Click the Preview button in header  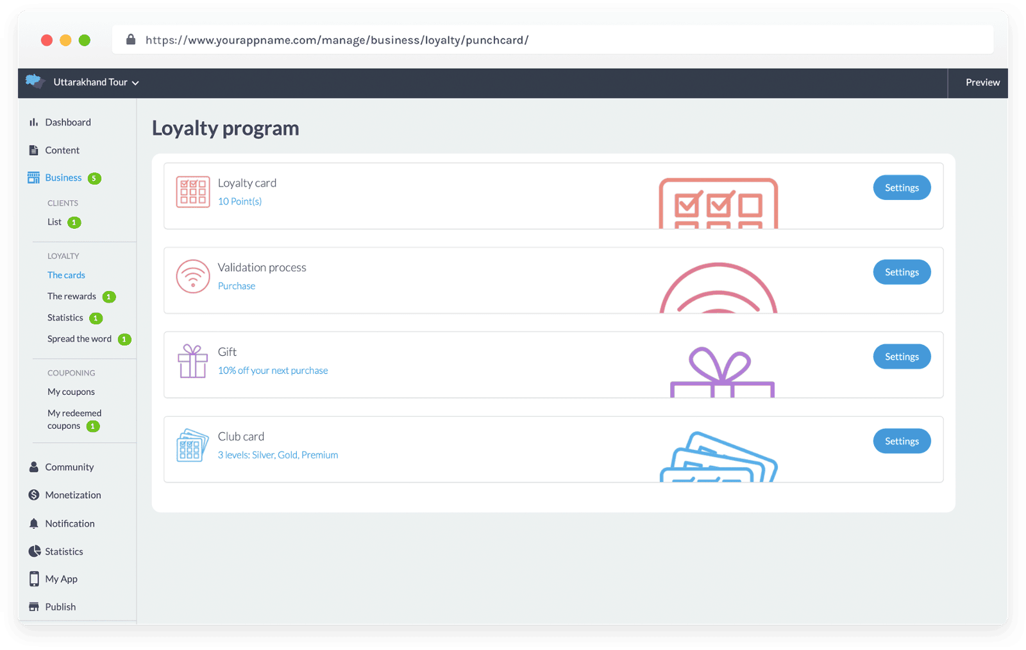(982, 83)
